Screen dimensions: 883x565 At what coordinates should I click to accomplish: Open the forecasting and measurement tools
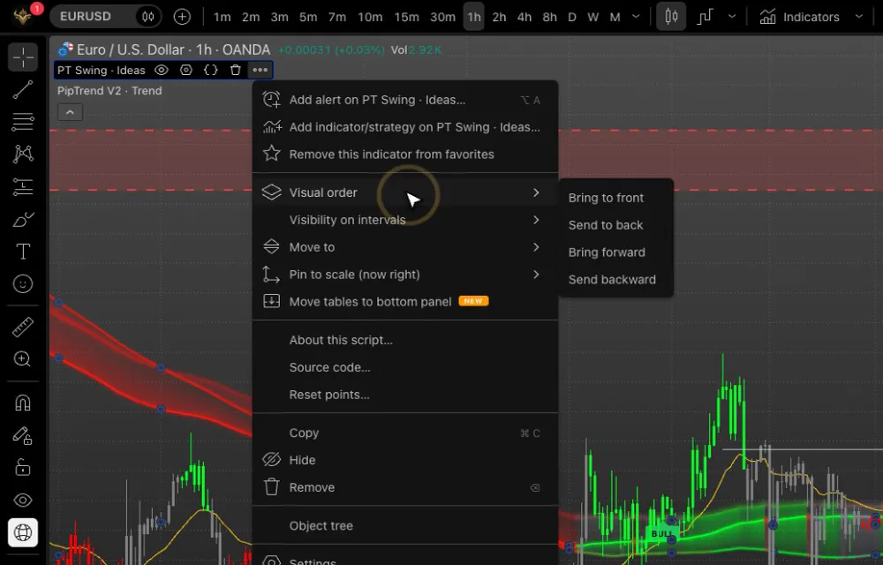click(x=23, y=186)
